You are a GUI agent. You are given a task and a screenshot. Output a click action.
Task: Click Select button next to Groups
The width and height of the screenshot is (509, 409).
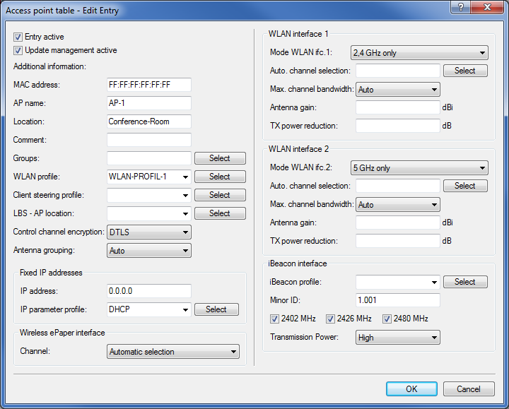[220, 158]
